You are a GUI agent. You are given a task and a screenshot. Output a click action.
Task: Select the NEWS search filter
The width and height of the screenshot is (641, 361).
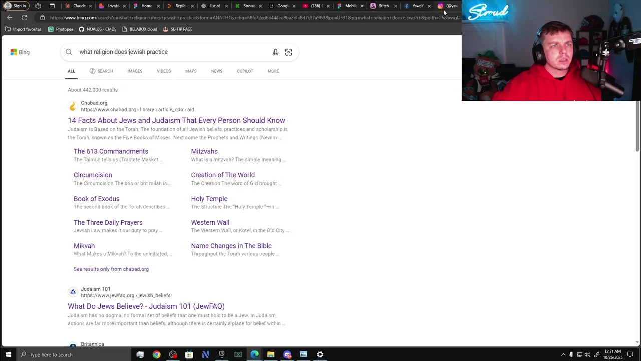[x=216, y=71]
